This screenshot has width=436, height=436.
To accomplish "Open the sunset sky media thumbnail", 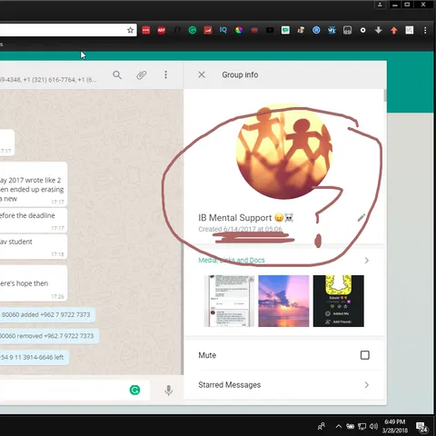I will click(283, 301).
